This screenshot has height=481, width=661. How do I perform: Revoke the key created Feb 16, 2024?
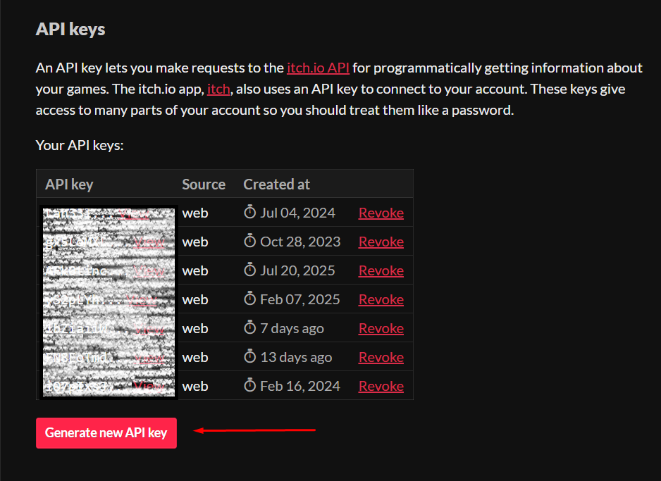click(x=381, y=386)
